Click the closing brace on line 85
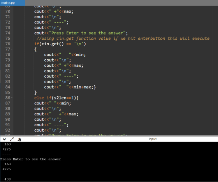The image size is (218, 182). [35, 92]
